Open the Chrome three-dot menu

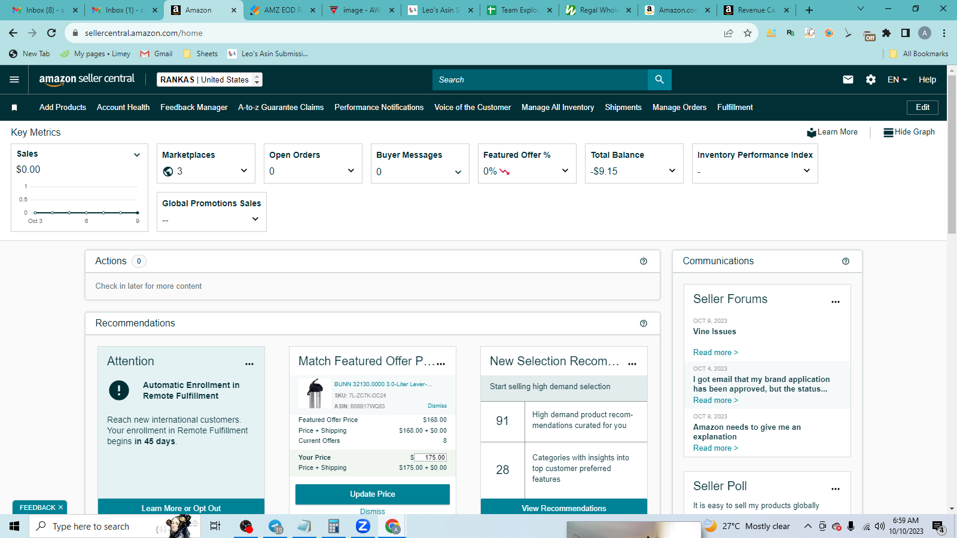944,33
